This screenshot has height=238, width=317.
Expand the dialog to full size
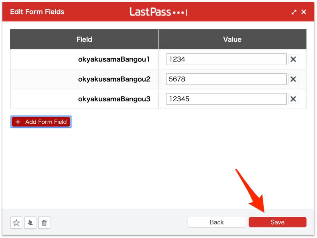coord(294,12)
